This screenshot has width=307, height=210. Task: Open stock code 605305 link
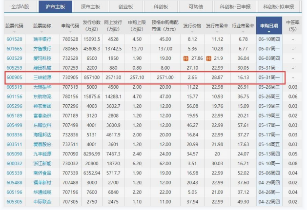pos(14,202)
